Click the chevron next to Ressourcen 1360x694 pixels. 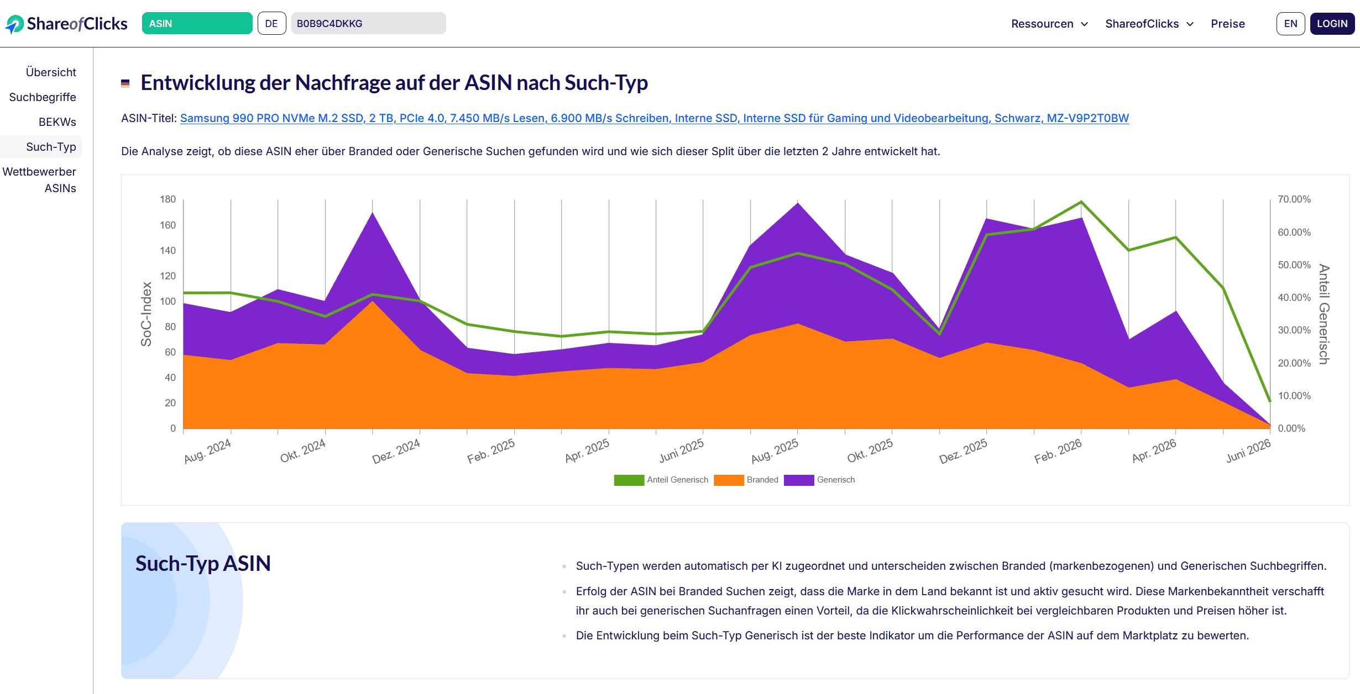(x=1084, y=24)
